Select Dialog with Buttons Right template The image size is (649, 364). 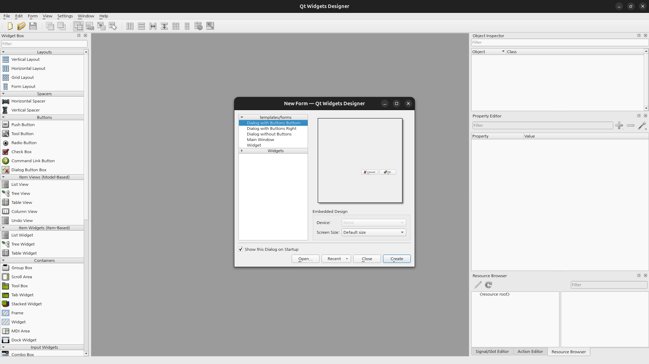coord(272,129)
